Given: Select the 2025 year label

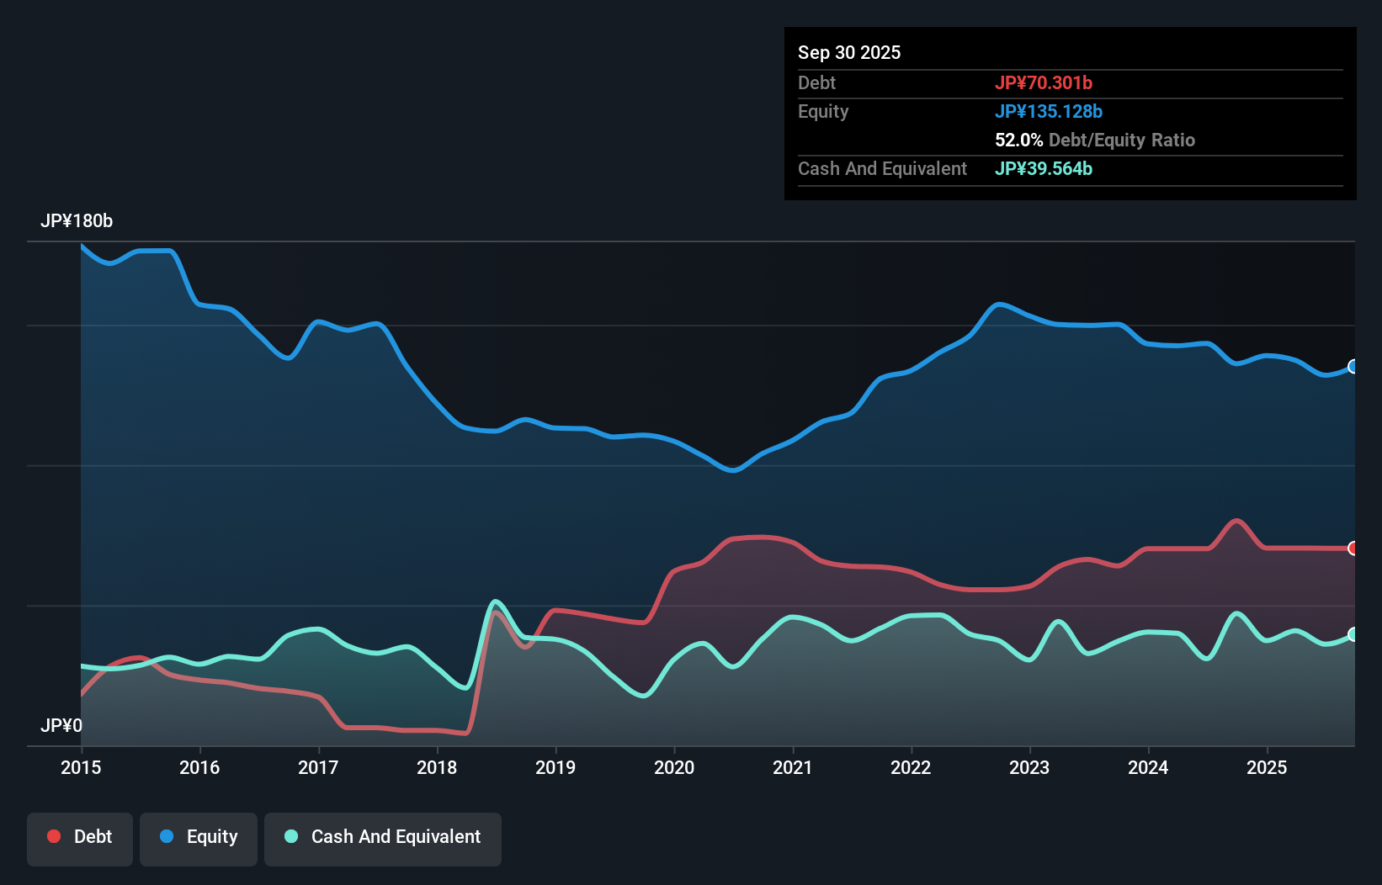Looking at the screenshot, I should pyautogui.click(x=1268, y=767).
